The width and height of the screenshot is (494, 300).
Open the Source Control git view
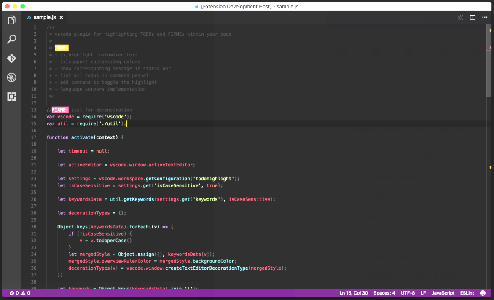tap(11, 58)
